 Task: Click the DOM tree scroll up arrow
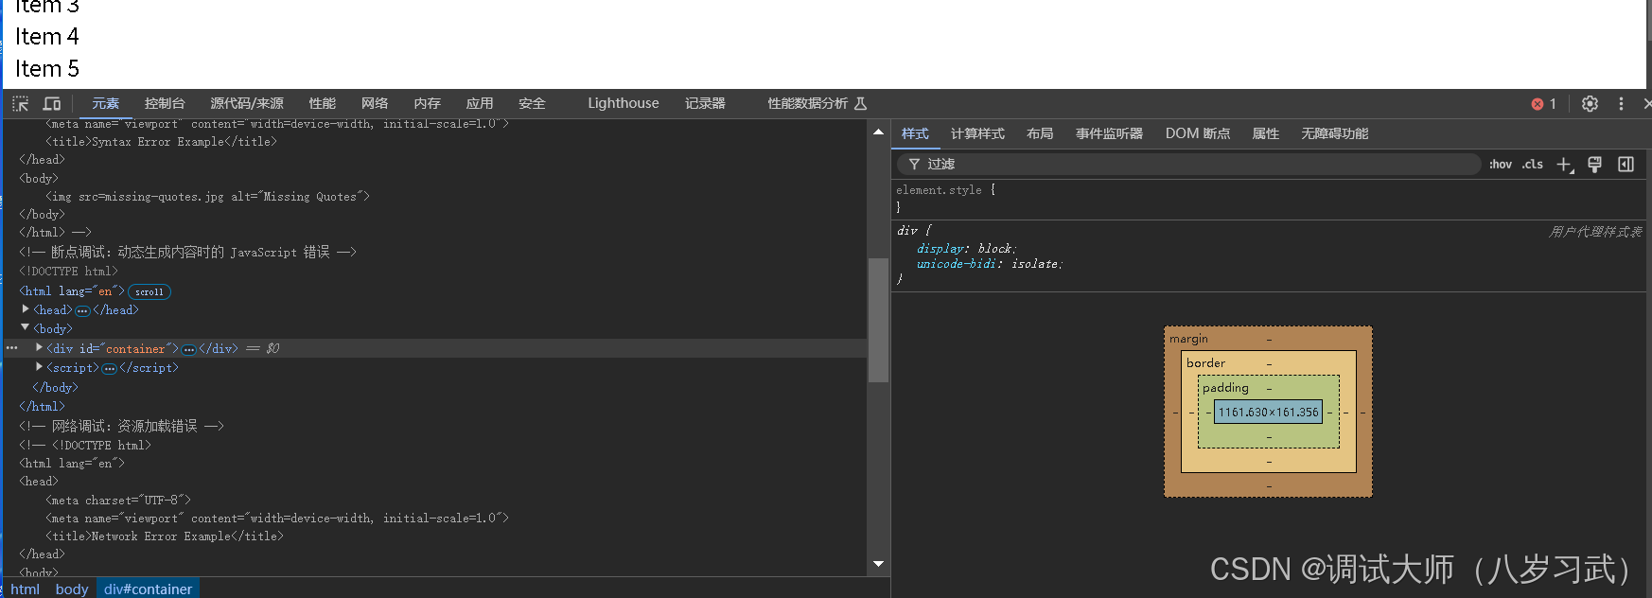878,132
